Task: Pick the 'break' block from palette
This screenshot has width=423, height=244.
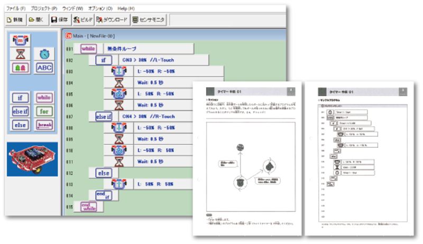Action: click(44, 125)
